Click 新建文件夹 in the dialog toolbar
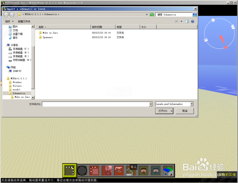Image resolution: width=238 pixels, height=183 pixels. pyautogui.click(x=24, y=21)
